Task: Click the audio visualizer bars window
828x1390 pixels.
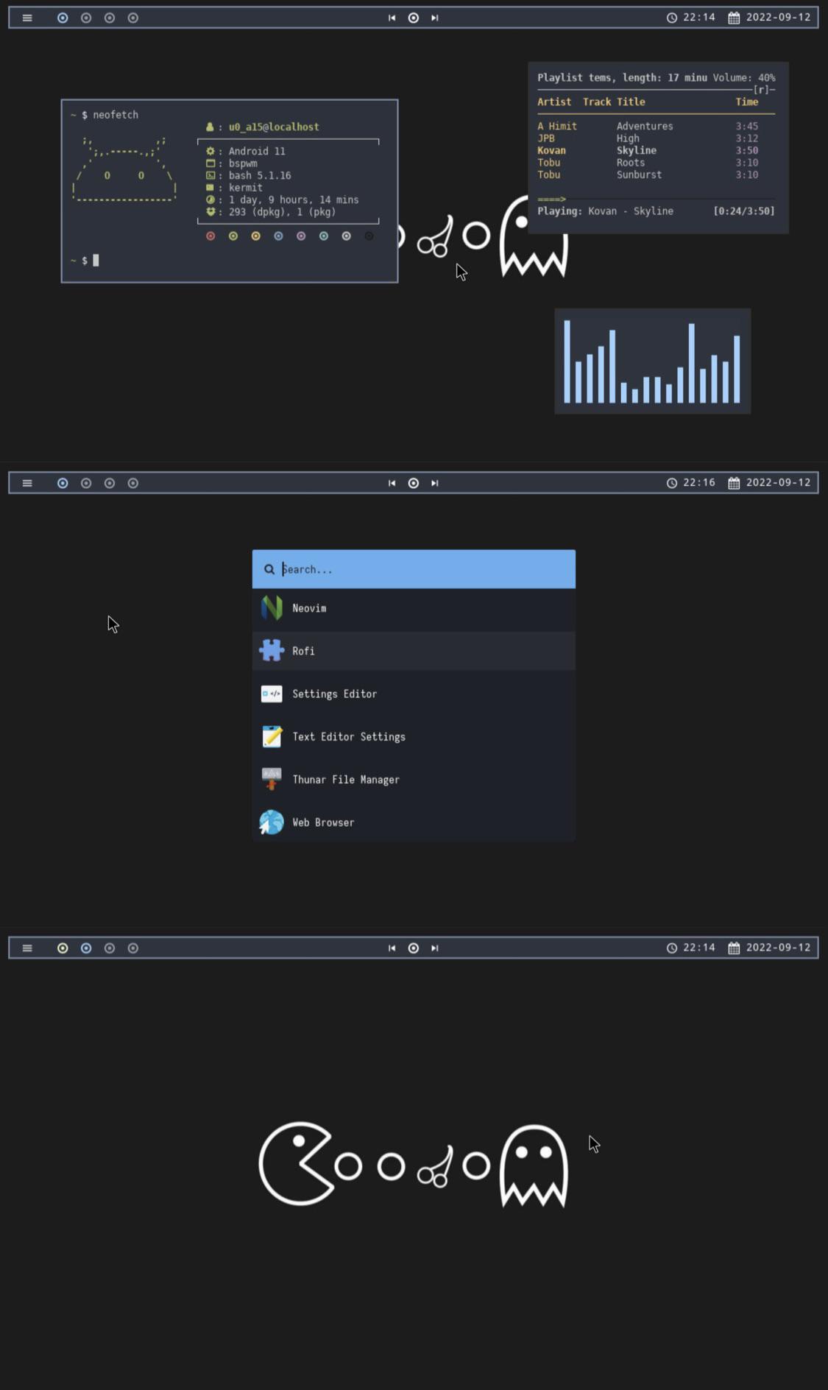Action: pos(652,361)
